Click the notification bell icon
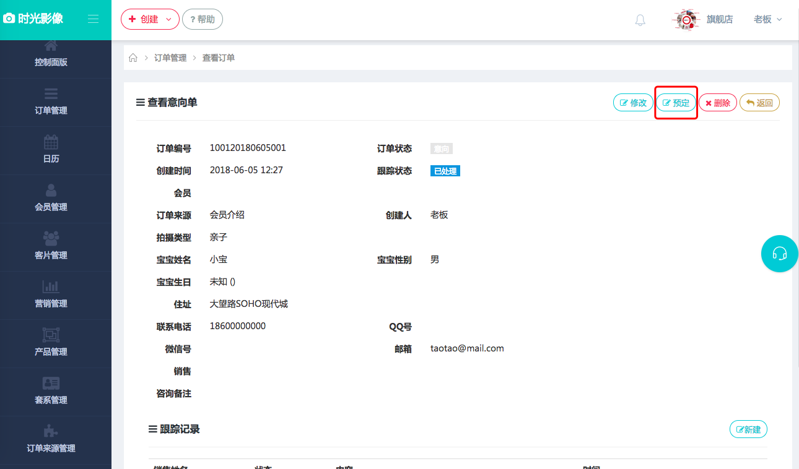The width and height of the screenshot is (799, 469). click(x=640, y=20)
